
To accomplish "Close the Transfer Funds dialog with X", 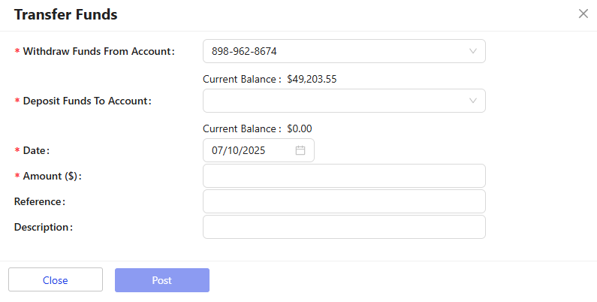I will pyautogui.click(x=583, y=14).
